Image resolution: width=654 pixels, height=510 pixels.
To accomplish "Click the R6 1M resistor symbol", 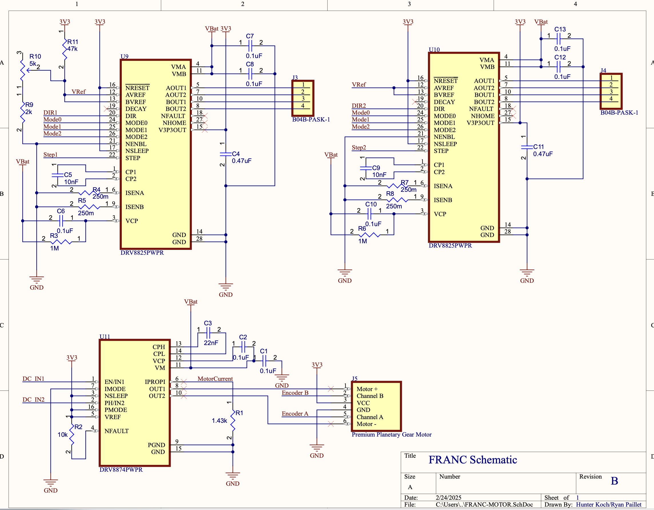I will click(x=369, y=235).
